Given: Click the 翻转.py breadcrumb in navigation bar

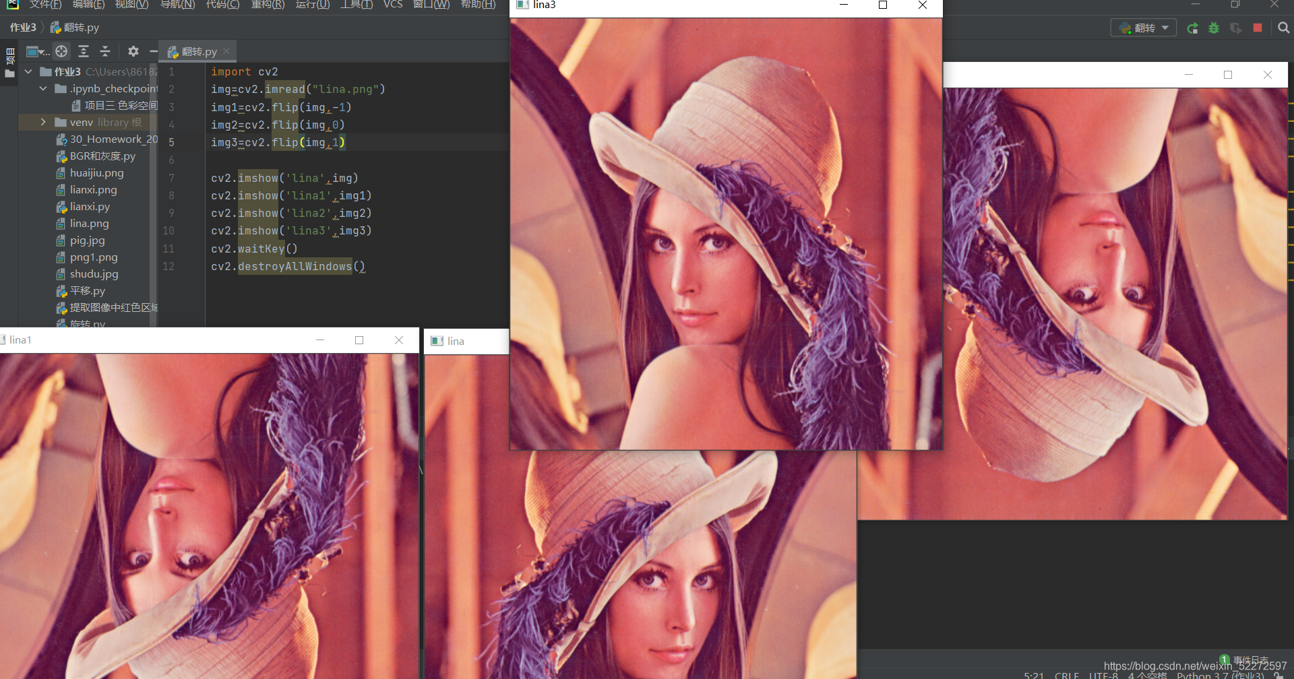Looking at the screenshot, I should (x=75, y=28).
